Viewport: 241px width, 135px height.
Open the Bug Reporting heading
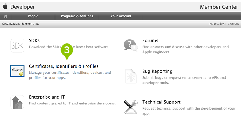point(158,71)
